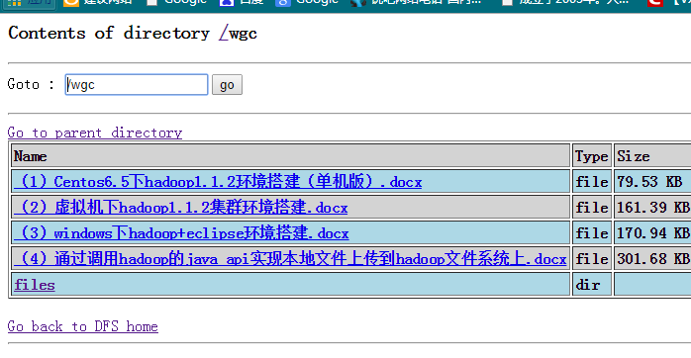Viewport: 691px width, 358px height.
Task: Click the Contents of directory heading text
Action: (109, 33)
